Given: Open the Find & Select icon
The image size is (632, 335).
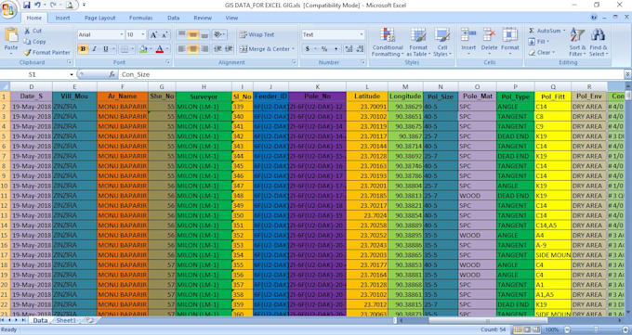Looking at the screenshot, I should (x=599, y=35).
